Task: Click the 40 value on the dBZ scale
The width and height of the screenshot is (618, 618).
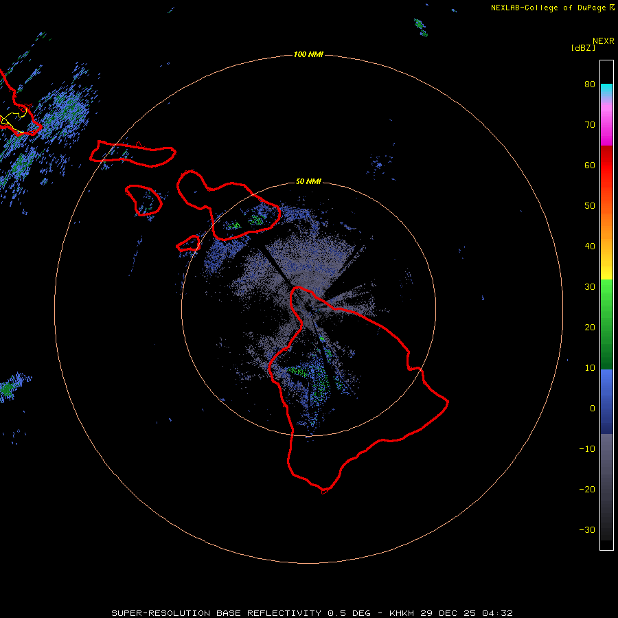Action: tap(590, 247)
